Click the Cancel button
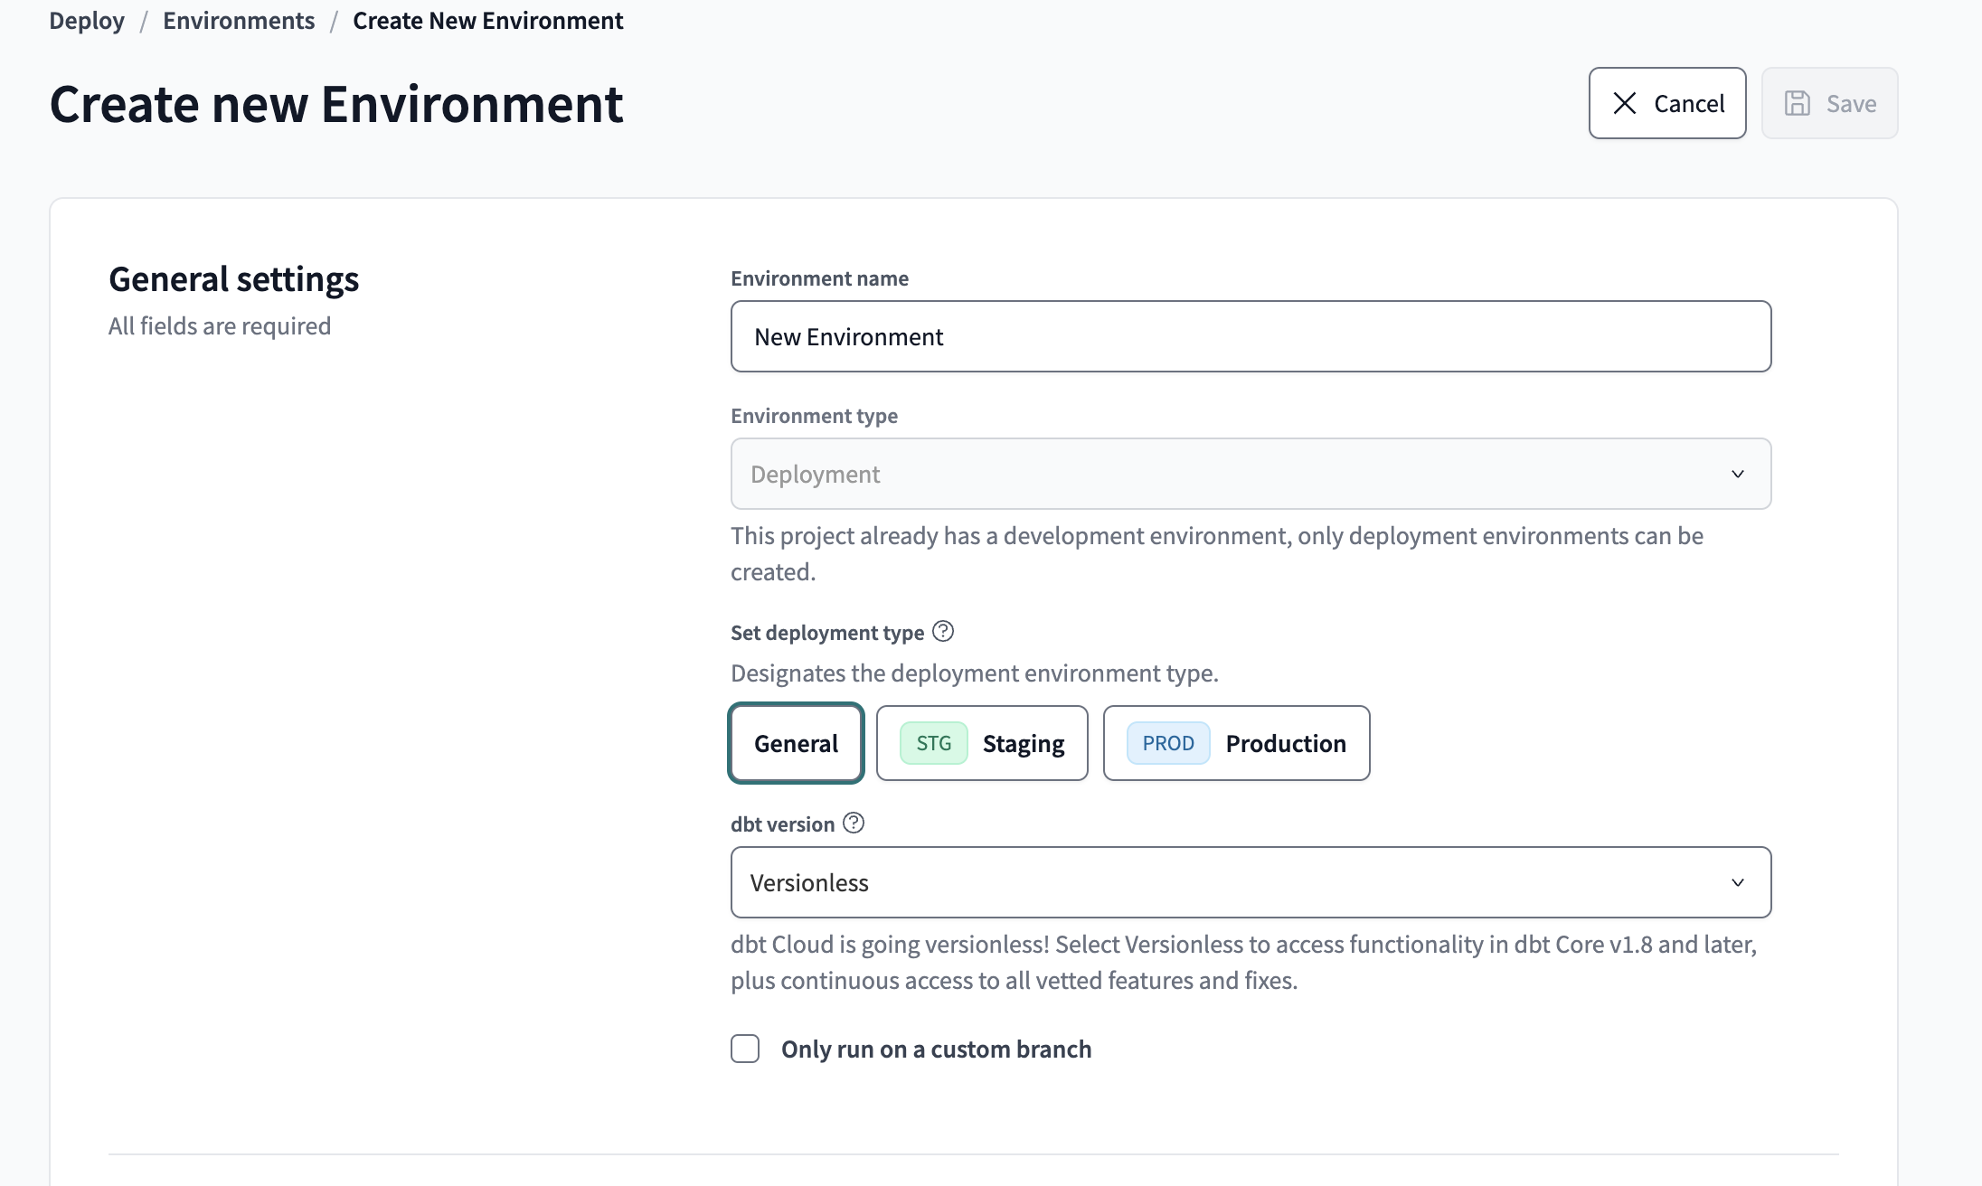Viewport: 1982px width, 1186px height. (x=1667, y=103)
